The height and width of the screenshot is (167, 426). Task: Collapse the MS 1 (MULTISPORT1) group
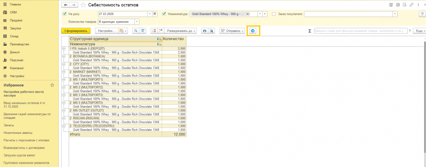pyautogui.click(x=64, y=79)
